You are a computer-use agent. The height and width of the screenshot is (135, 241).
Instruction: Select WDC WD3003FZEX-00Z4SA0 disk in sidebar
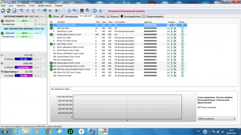click(x=23, y=33)
